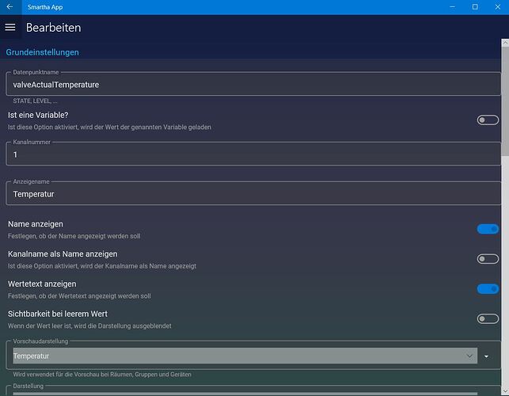Click small caret right of Vorschaudarstellung field
This screenshot has height=396, width=509.
coord(487,357)
